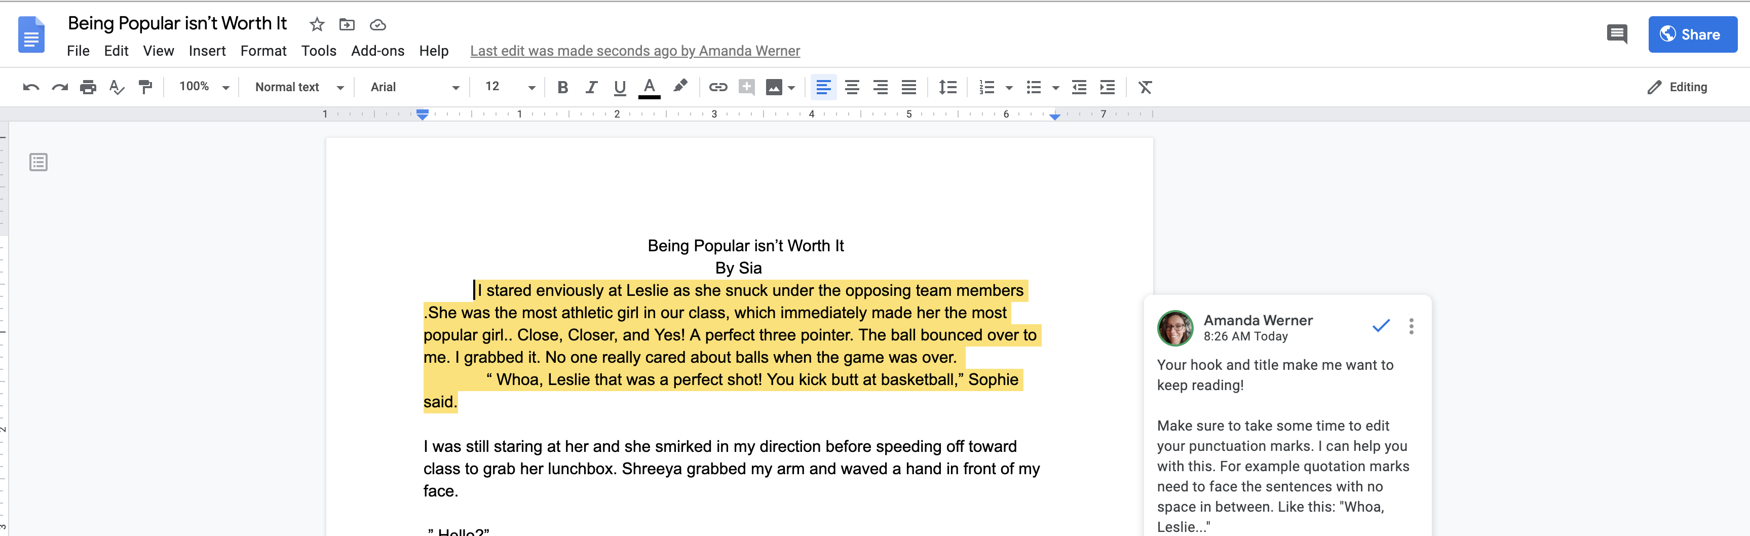Open the Add-ons menu
Image resolution: width=1750 pixels, height=536 pixels.
tap(377, 51)
